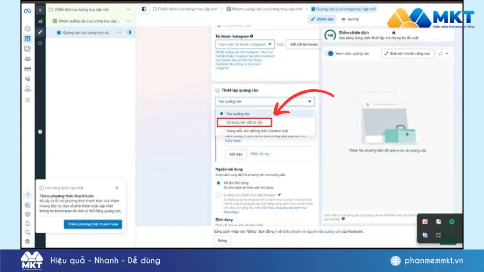Toggle the Xem trước quảng cáo switch
The height and width of the screenshot is (272, 484).
(x=329, y=53)
